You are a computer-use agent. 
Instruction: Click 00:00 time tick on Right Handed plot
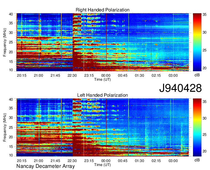106,75
